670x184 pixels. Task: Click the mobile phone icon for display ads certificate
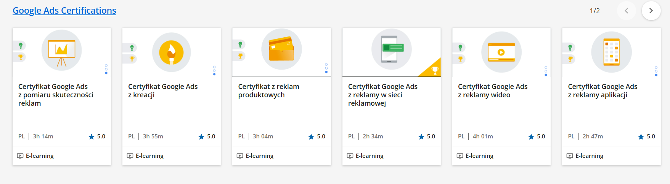coord(391,49)
